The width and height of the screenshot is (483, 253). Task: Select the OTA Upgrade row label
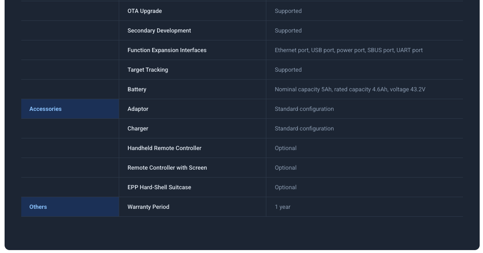145,11
